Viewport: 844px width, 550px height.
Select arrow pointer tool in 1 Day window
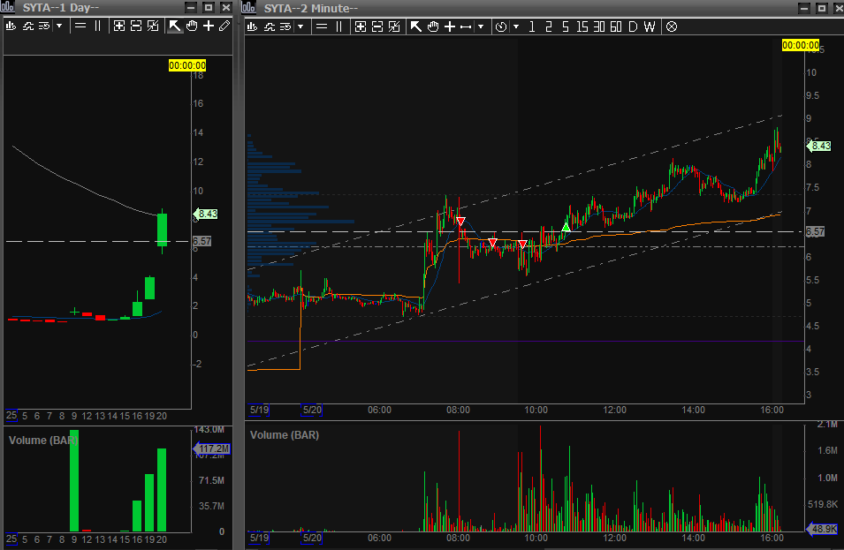174,26
